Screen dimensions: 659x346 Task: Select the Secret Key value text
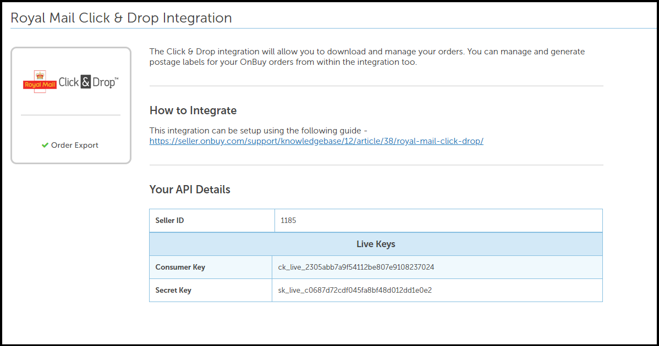pos(355,291)
